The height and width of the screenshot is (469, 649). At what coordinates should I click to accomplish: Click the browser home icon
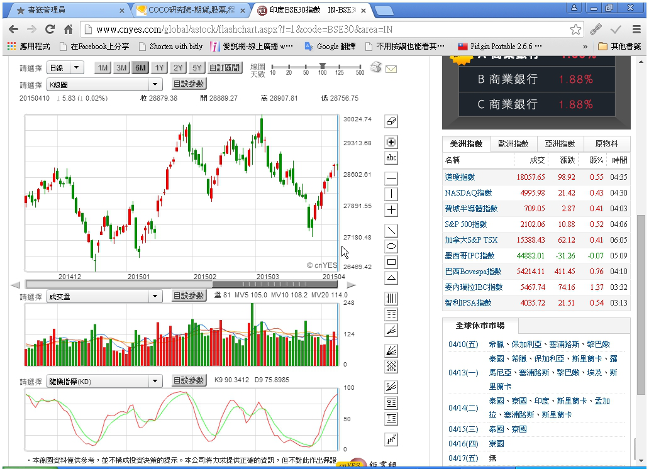pyautogui.click(x=69, y=30)
